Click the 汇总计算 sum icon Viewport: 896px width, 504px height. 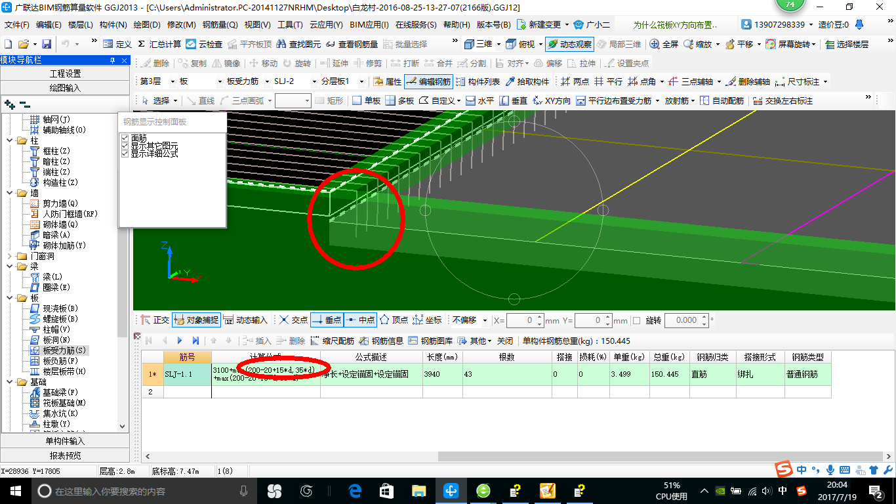coord(159,44)
